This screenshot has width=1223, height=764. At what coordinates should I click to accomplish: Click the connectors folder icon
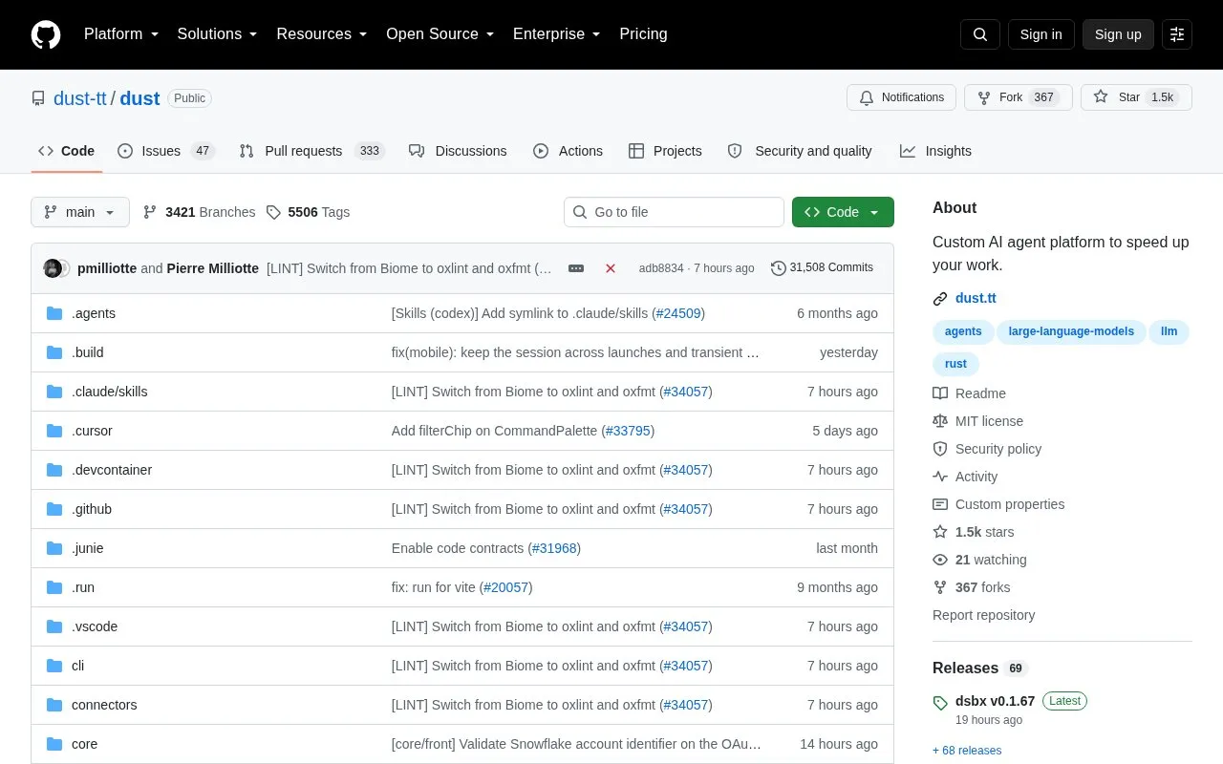pos(54,705)
